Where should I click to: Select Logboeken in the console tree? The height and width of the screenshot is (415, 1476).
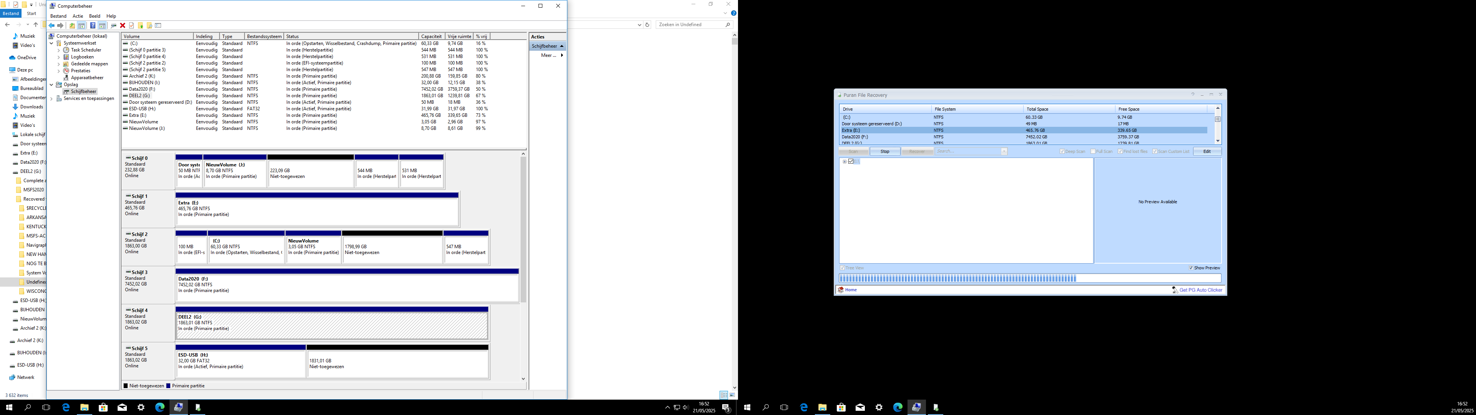click(x=82, y=57)
